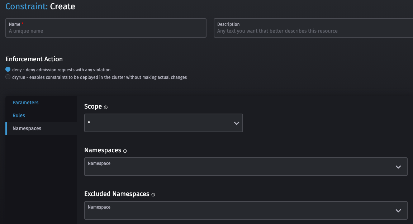This screenshot has height=224, width=413.
Task: Select the deny enforcement action radio button
Action: [8, 70]
